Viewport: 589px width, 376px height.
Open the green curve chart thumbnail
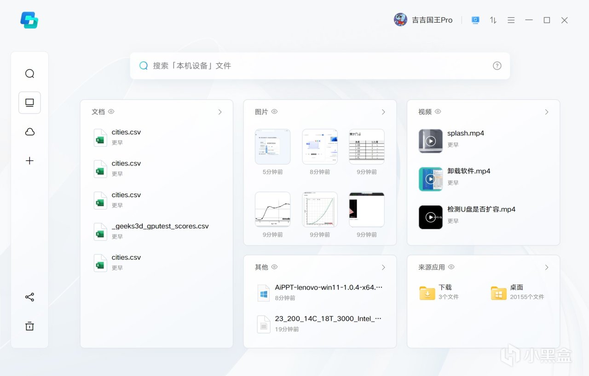pos(320,209)
